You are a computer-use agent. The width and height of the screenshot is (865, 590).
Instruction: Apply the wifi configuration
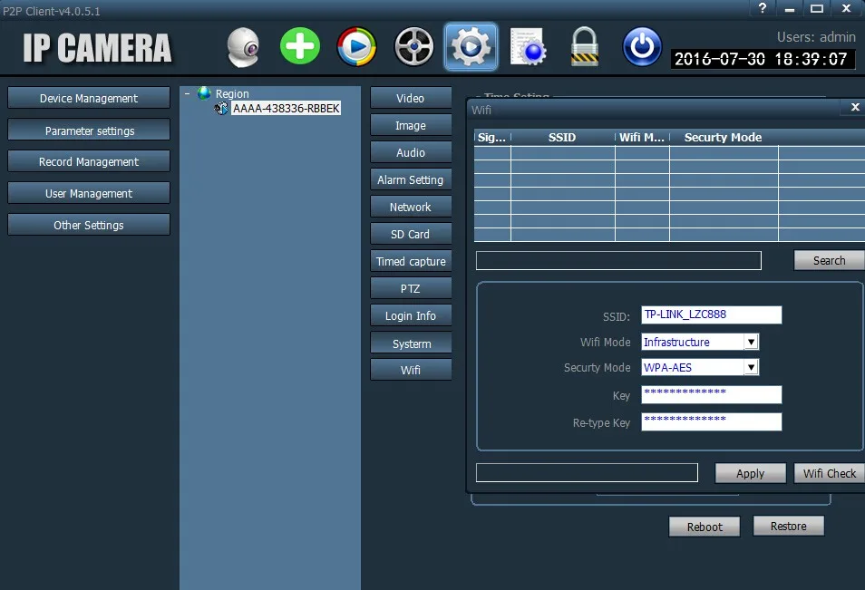pos(750,473)
